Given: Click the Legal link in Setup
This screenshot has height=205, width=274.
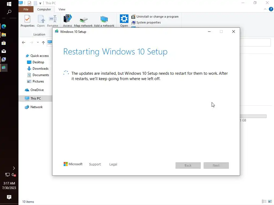Looking at the screenshot, I should click(113, 164).
